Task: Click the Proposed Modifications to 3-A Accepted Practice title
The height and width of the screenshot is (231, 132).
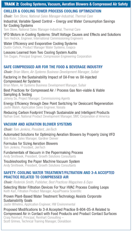Action: [x=60, y=211]
